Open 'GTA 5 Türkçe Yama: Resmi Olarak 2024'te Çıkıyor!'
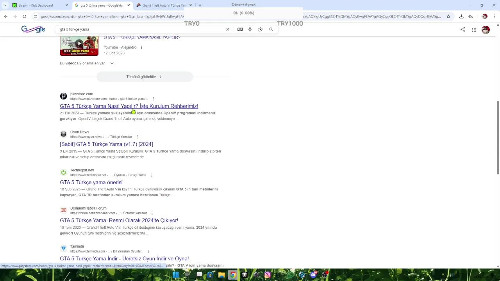This screenshot has width=500, height=281. [x=119, y=221]
